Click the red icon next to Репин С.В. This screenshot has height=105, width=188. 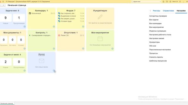(x=59, y=35)
